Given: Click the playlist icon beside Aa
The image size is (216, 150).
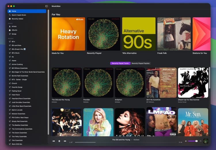Looking at the screenshot, I should (x=10, y=57).
